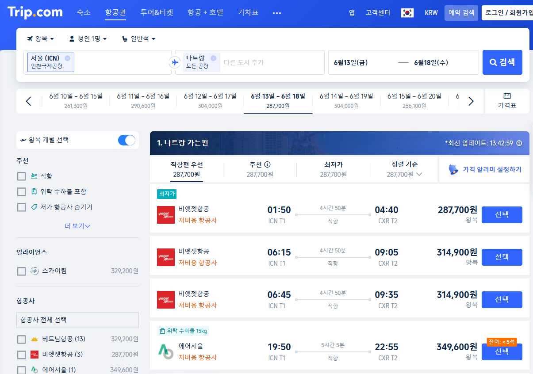Screen dimensions: 533x374
Task: Click the Air Seoul small logo in airline filter
Action: pos(35,370)
